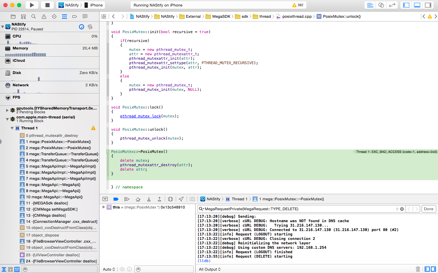
Task: Click variables view filter field
Action: coord(164,269)
